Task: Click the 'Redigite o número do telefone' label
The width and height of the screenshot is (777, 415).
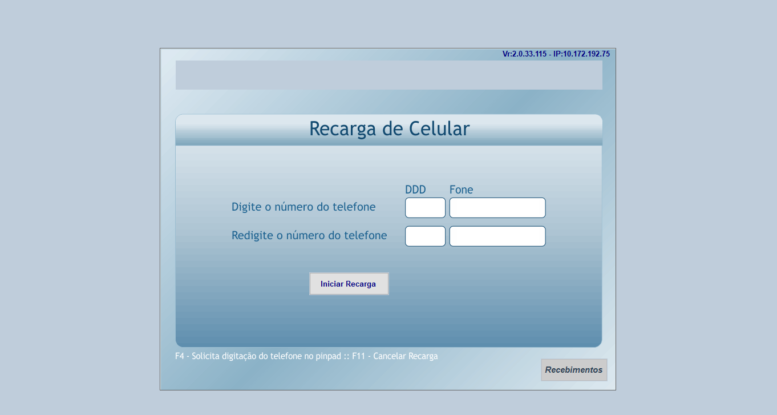Action: (x=309, y=235)
